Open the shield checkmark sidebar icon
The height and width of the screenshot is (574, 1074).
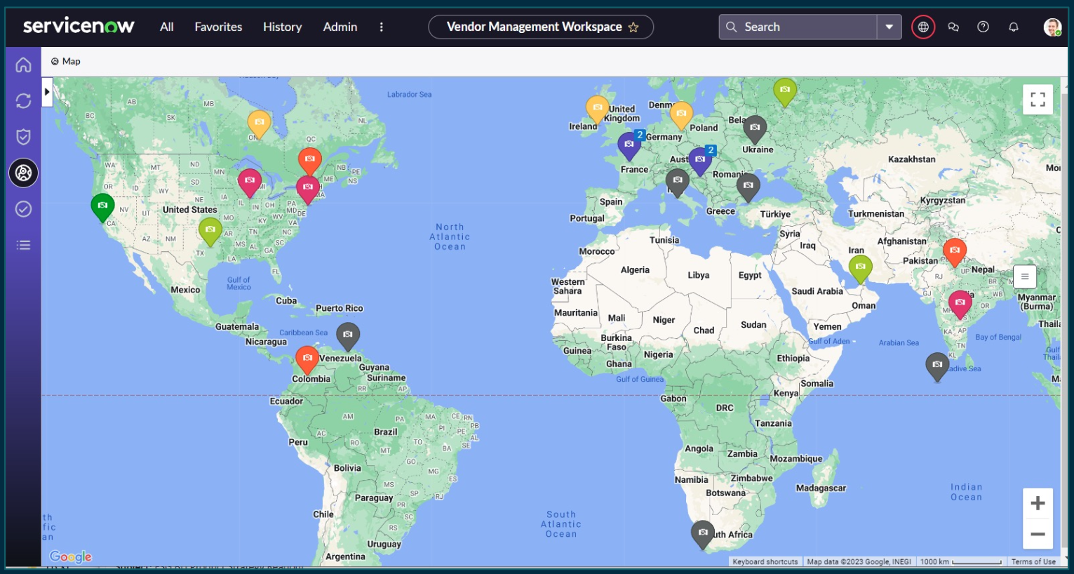point(23,137)
